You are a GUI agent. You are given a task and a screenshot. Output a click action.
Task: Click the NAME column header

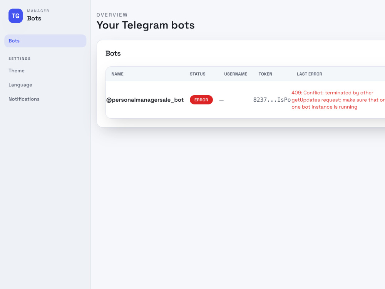[x=117, y=74]
